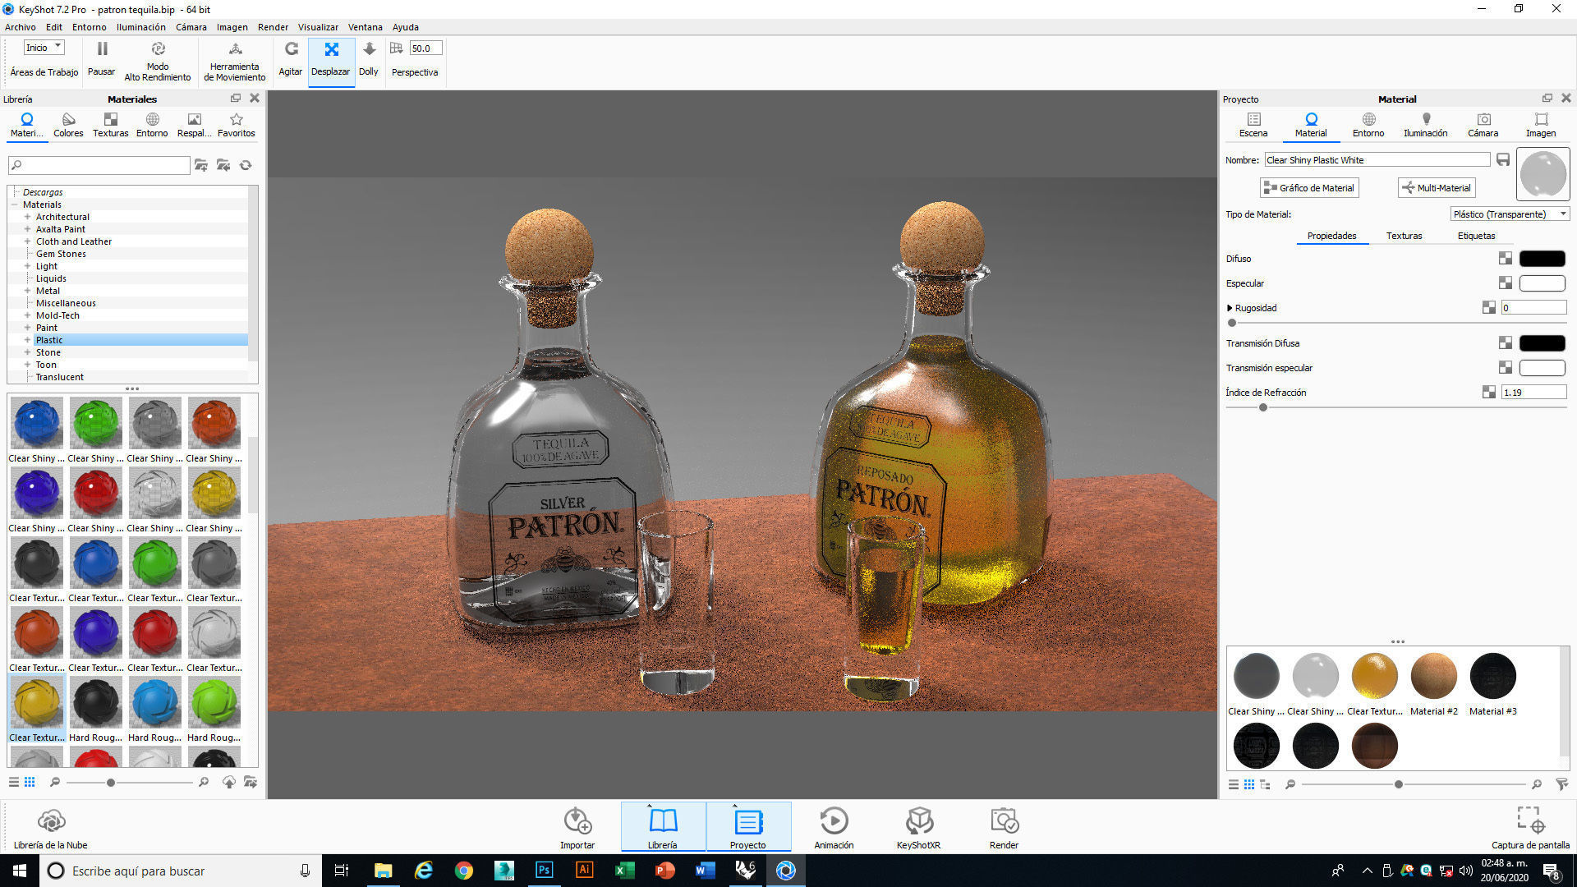Save material to library icon
Viewport: 1577px width, 887px height.
(x=1502, y=160)
